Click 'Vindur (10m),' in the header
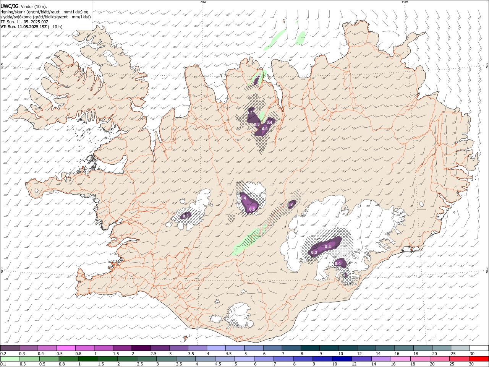489x367 pixels. pyautogui.click(x=34, y=6)
